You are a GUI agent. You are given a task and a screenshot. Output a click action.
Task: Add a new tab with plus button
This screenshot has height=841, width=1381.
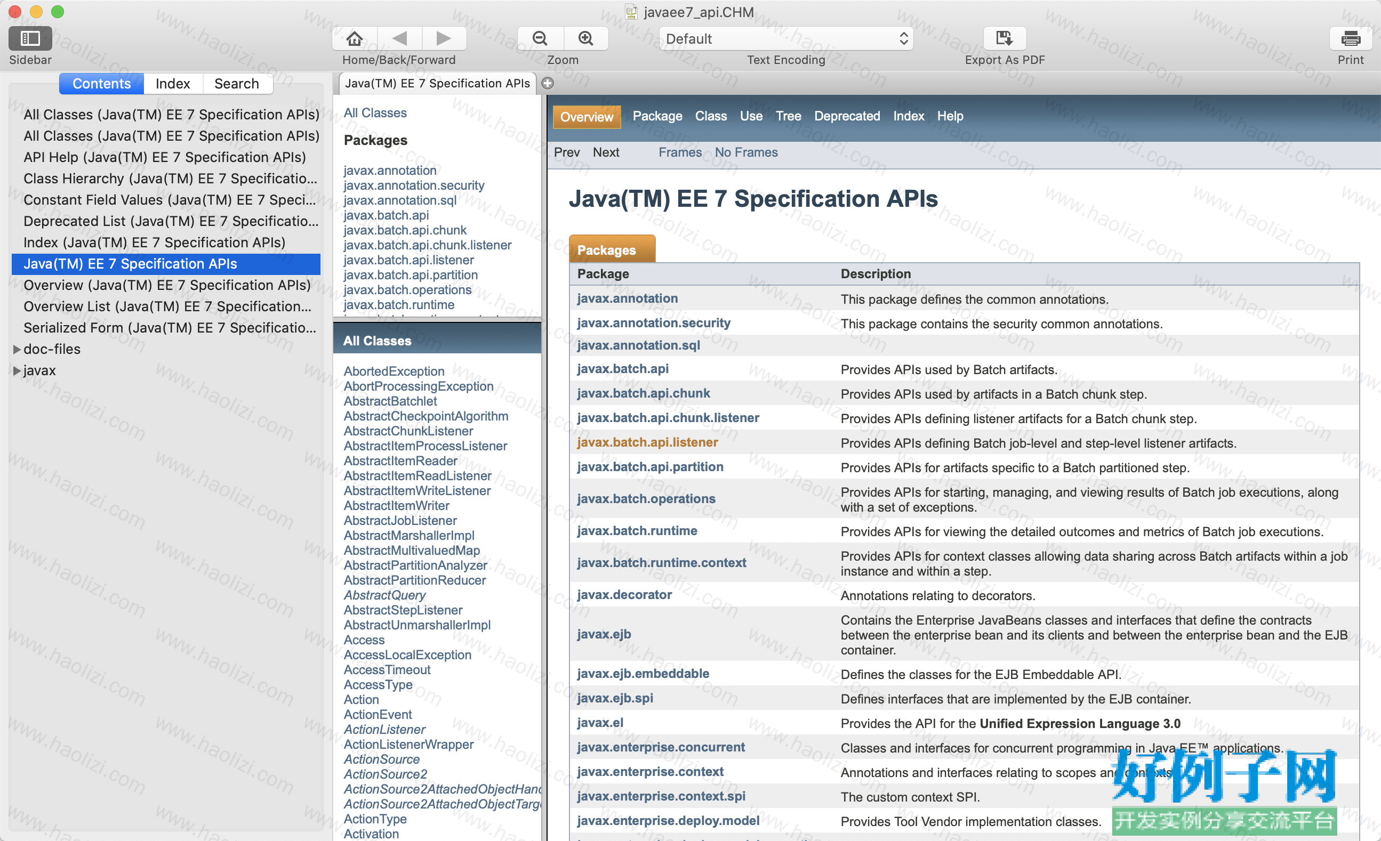(x=548, y=84)
